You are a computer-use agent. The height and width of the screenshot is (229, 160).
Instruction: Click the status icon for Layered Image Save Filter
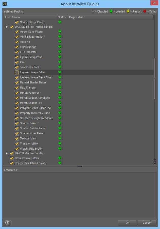pos(60,77)
